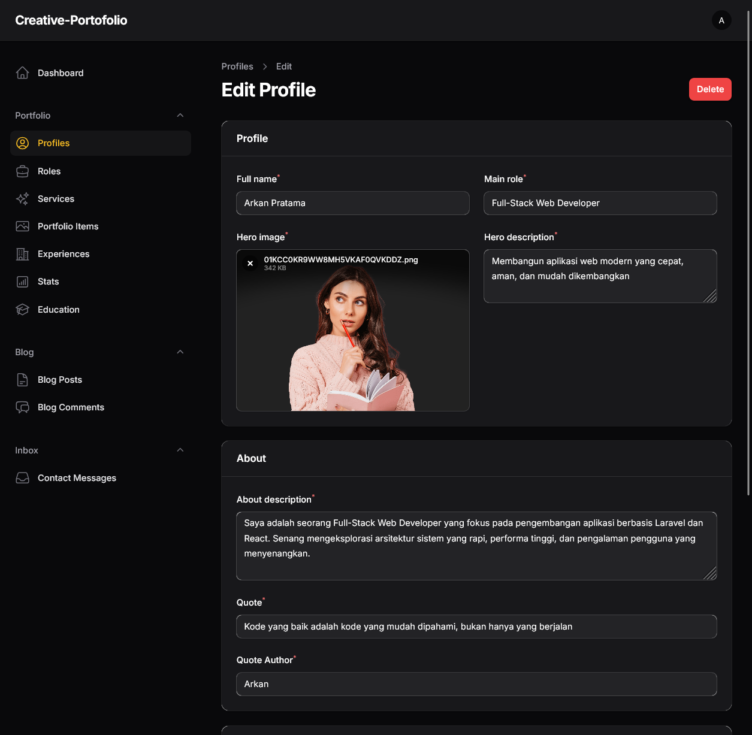Image resolution: width=752 pixels, height=735 pixels.
Task: Open Profiles from the breadcrumb
Action: point(237,66)
